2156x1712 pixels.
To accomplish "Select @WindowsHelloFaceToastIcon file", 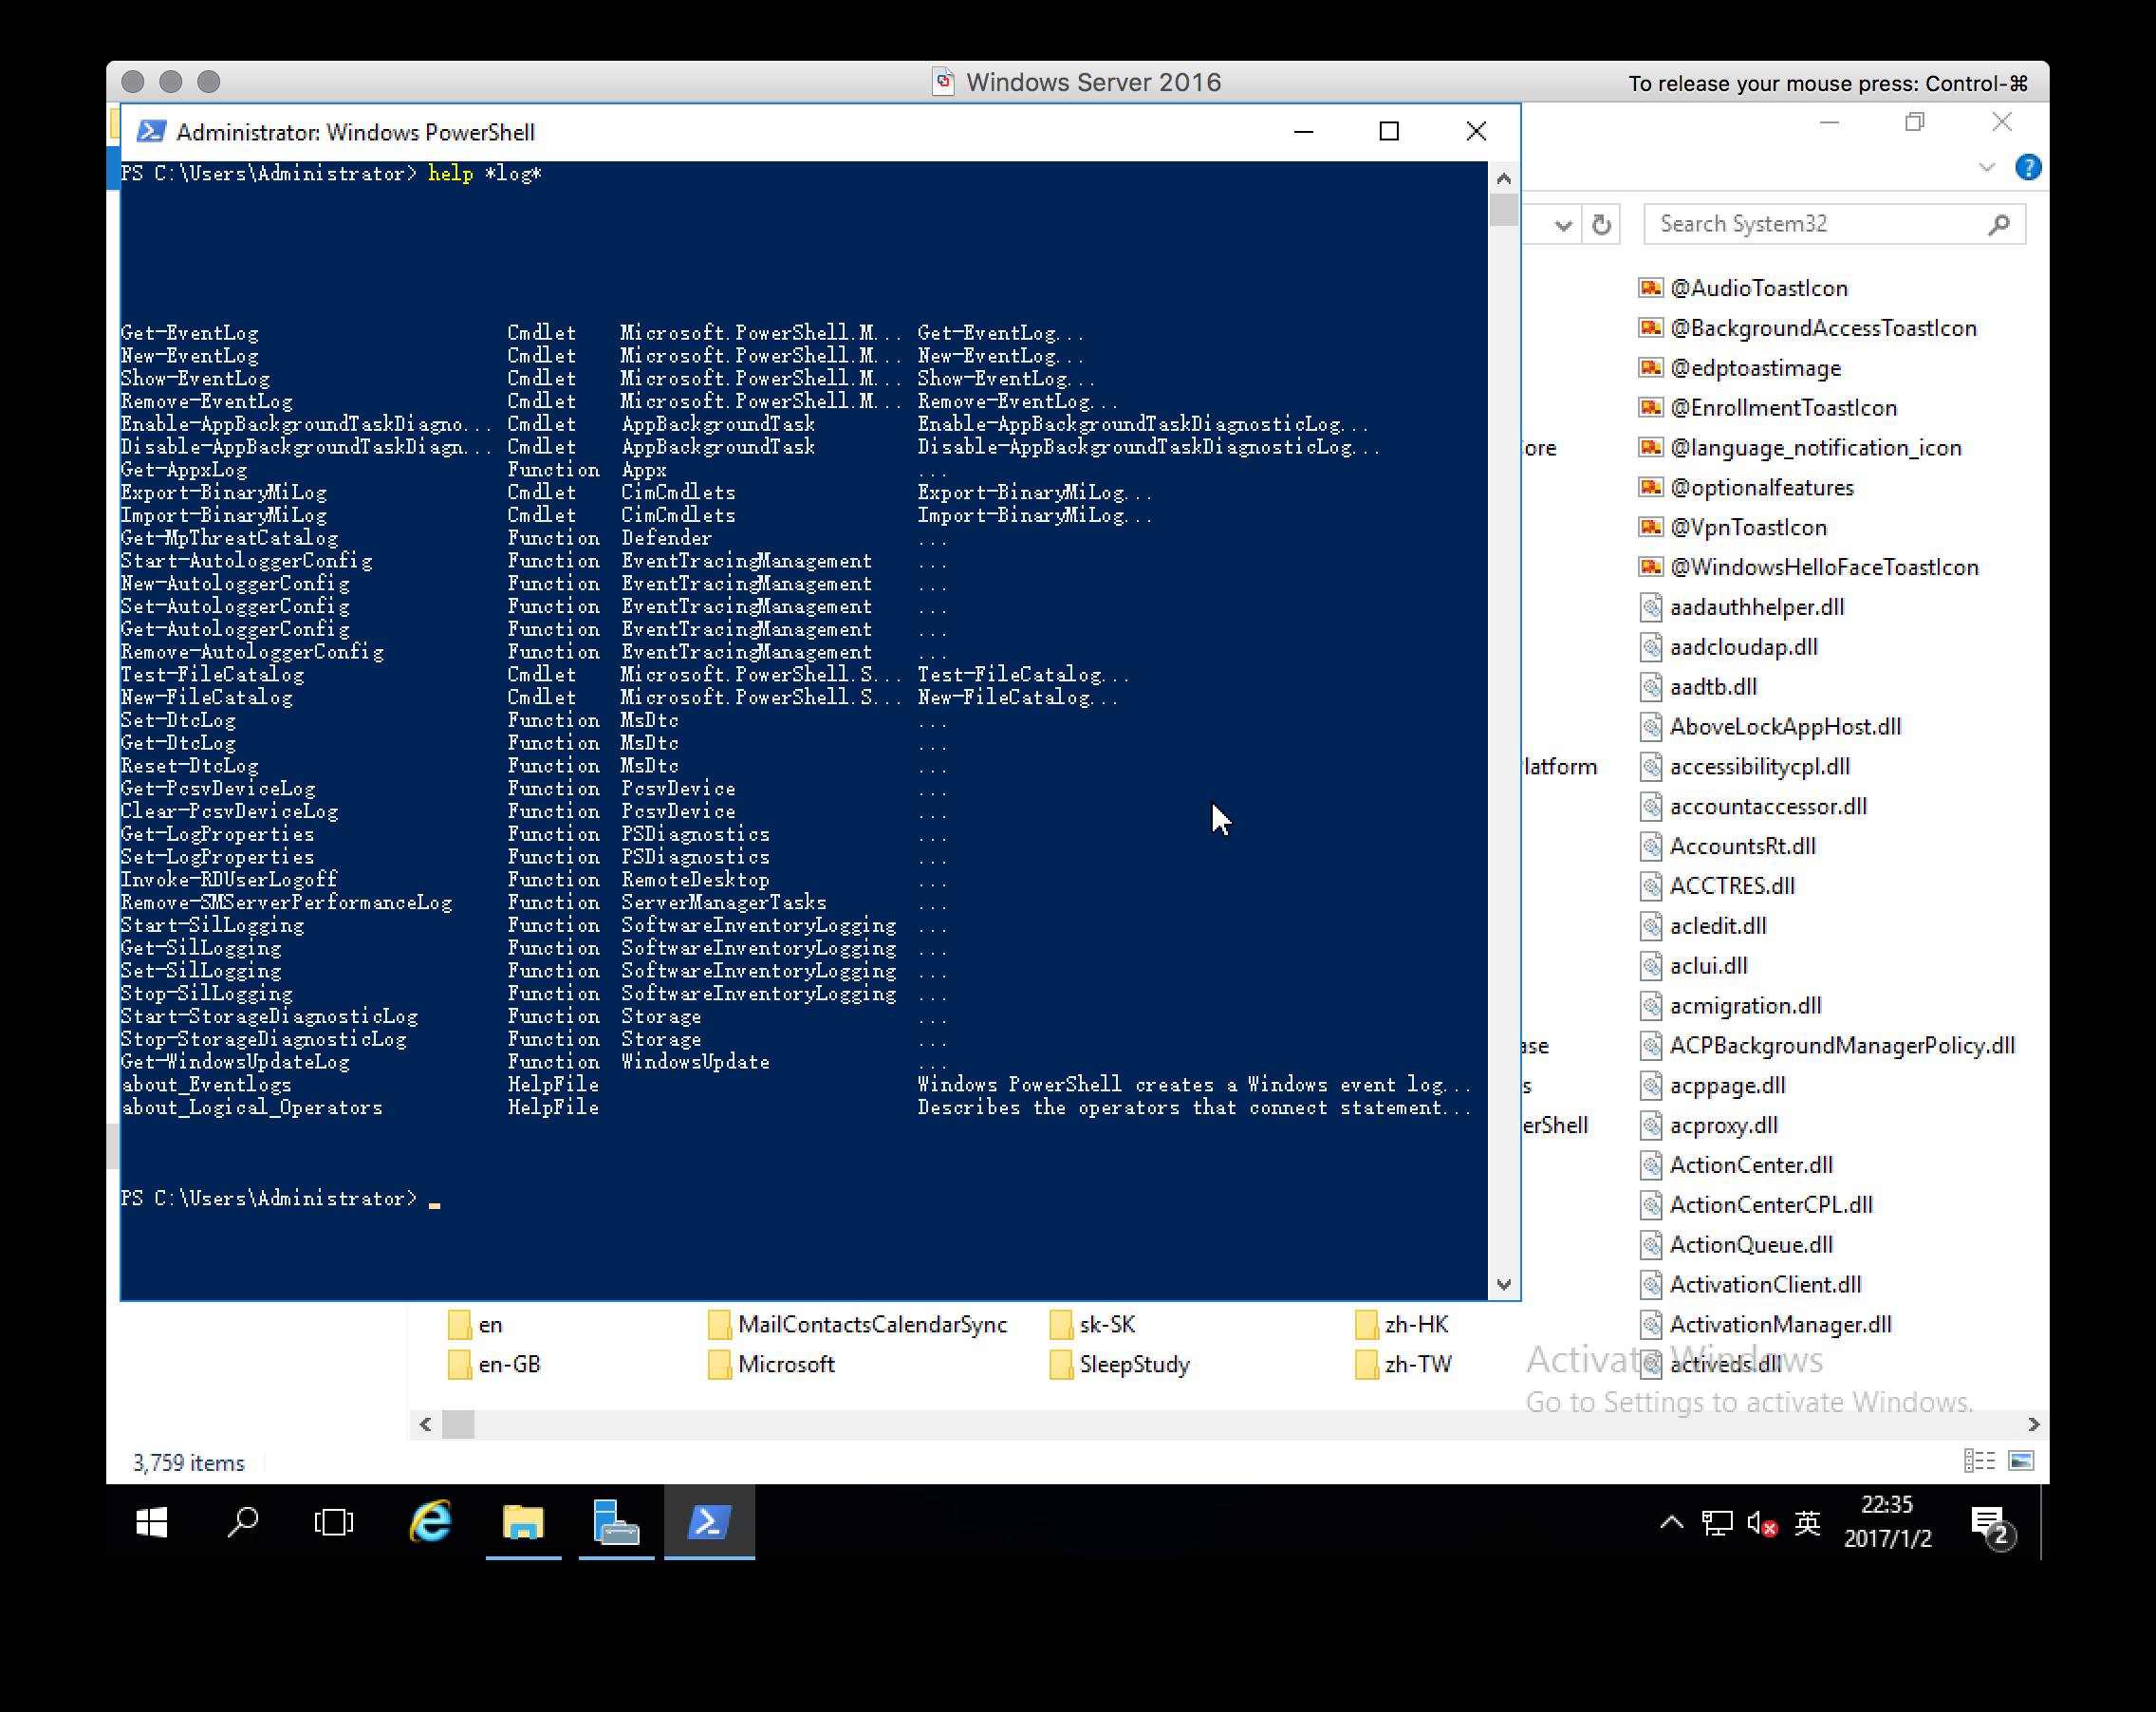I will point(1808,567).
